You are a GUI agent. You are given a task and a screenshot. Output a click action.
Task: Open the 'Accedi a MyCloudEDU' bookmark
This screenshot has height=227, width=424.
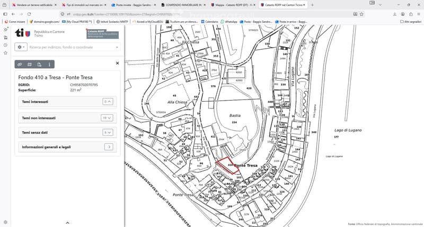coord(148,22)
